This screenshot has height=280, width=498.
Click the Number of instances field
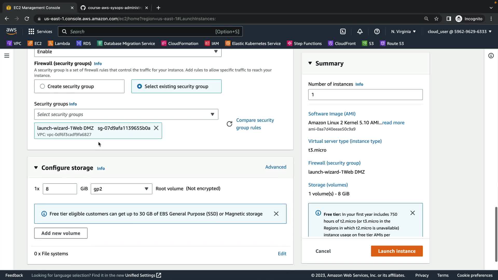(365, 95)
